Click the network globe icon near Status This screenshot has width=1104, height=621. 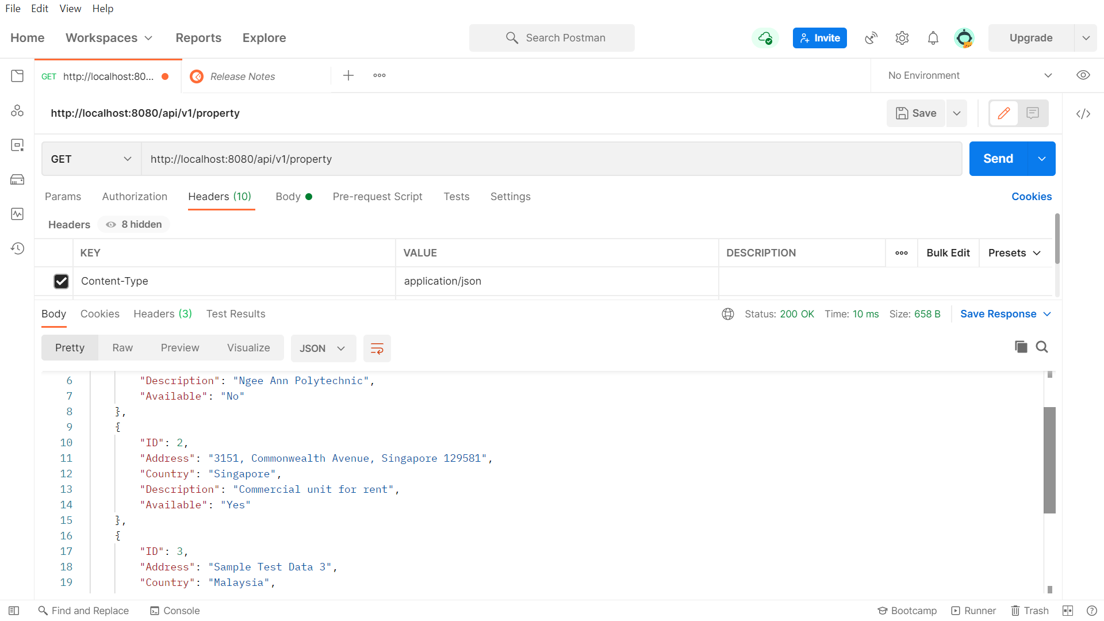point(728,314)
